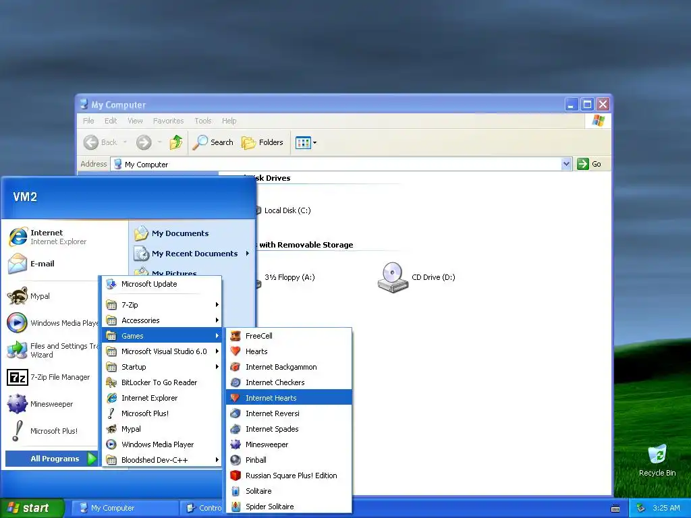Click All Programs button
The height and width of the screenshot is (518, 691).
coord(51,459)
